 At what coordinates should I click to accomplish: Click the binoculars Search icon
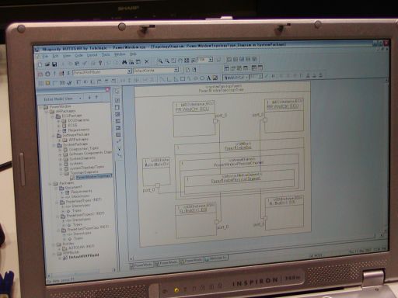124,62
